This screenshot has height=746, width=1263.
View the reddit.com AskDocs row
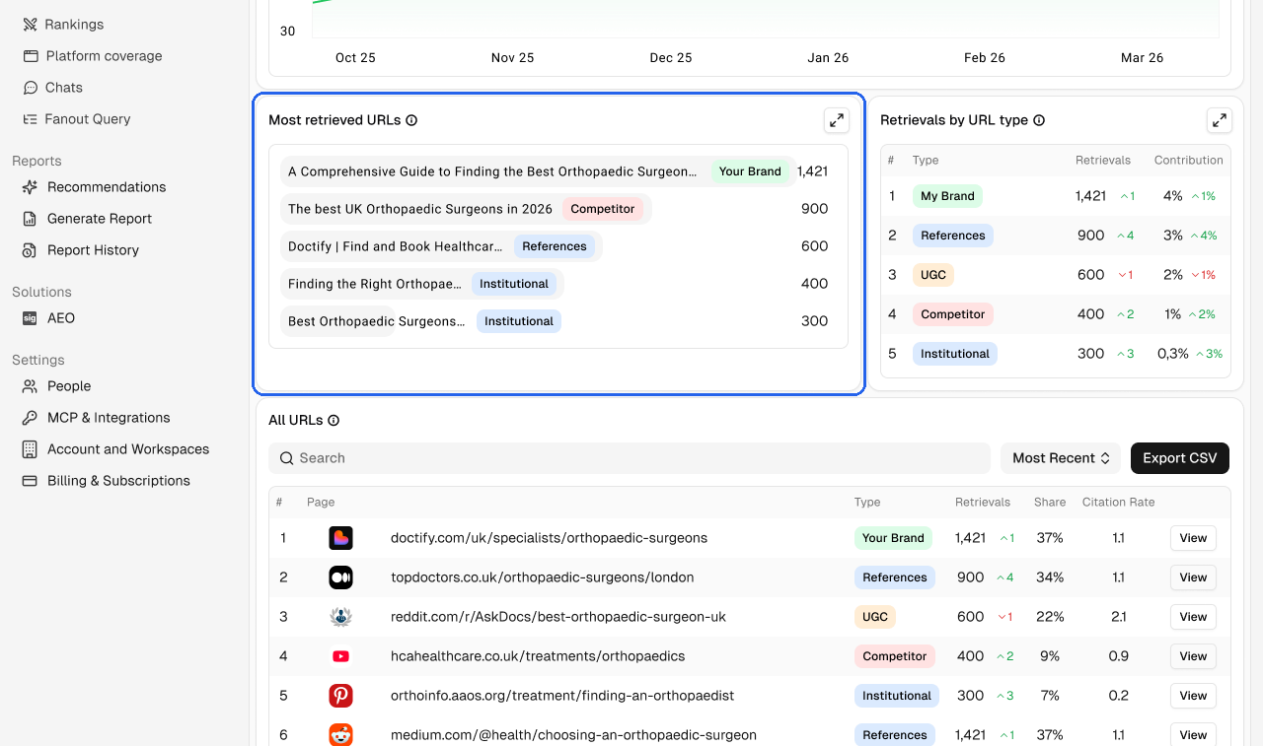pos(1193,617)
